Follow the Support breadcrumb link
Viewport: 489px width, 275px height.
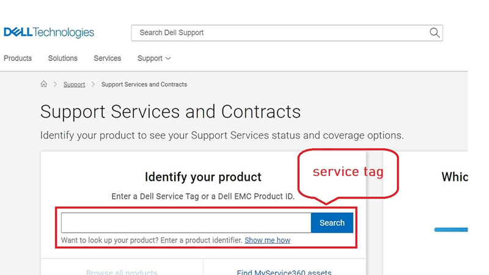point(74,84)
